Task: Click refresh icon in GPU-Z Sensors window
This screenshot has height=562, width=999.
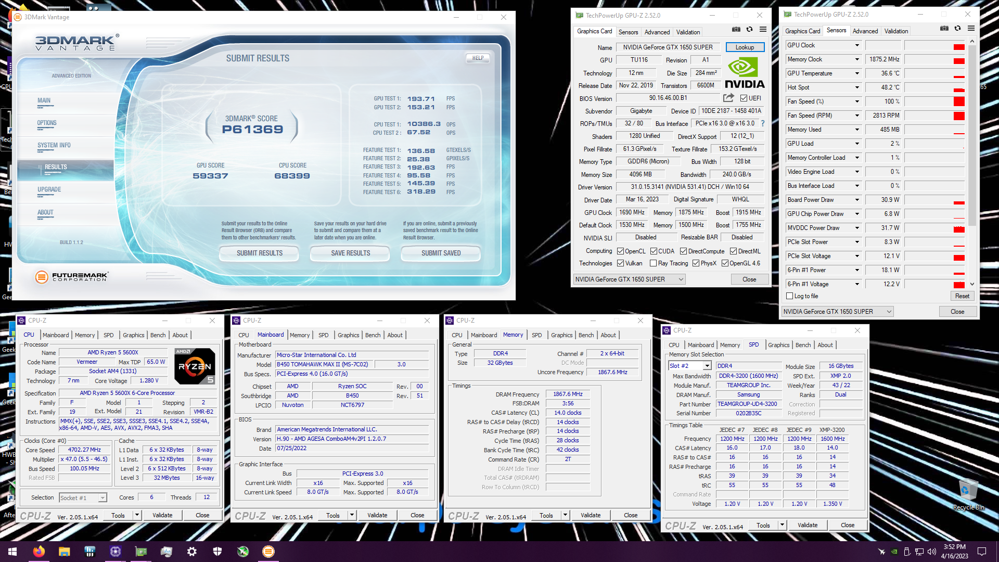Action: [x=957, y=29]
